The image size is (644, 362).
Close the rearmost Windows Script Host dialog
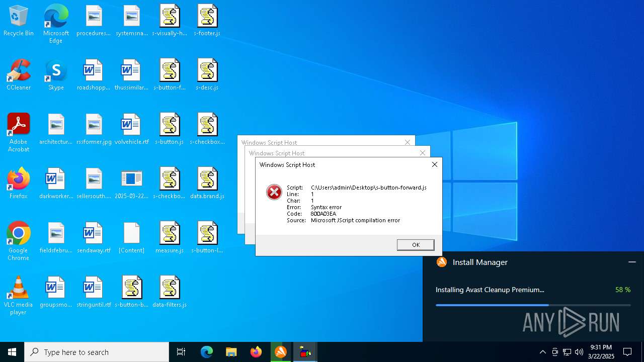coord(408,142)
